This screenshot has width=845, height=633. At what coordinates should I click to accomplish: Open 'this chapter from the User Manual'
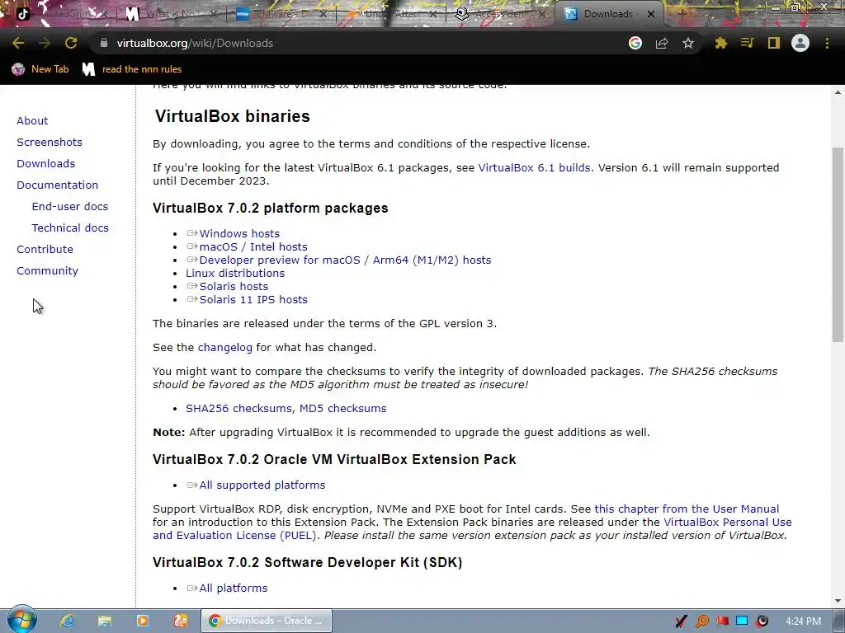click(x=687, y=509)
